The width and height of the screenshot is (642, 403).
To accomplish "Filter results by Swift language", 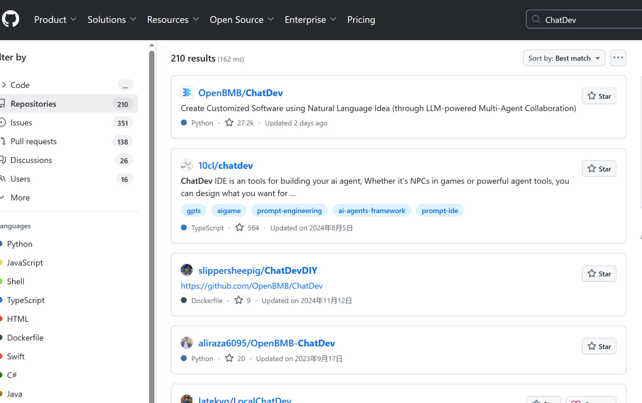I will click(15, 356).
